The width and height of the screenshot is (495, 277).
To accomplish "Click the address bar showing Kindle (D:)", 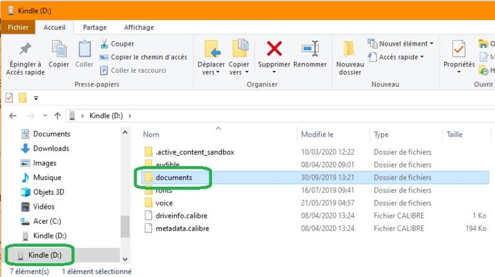I will click(258, 116).
